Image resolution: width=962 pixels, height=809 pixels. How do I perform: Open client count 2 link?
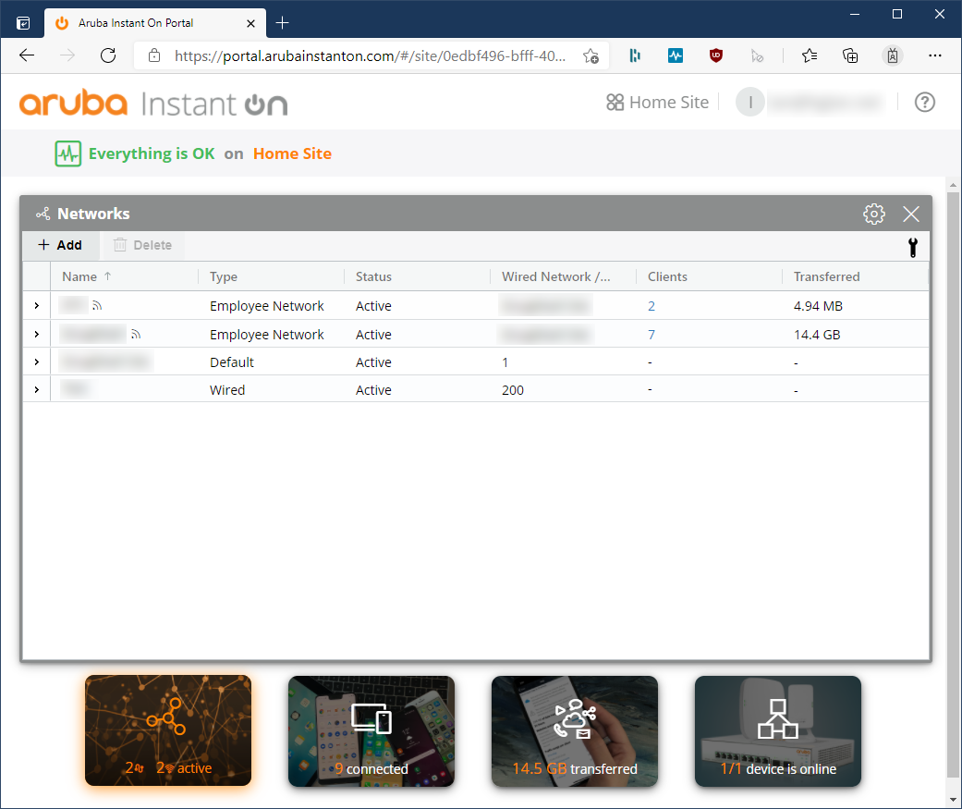pyautogui.click(x=651, y=306)
